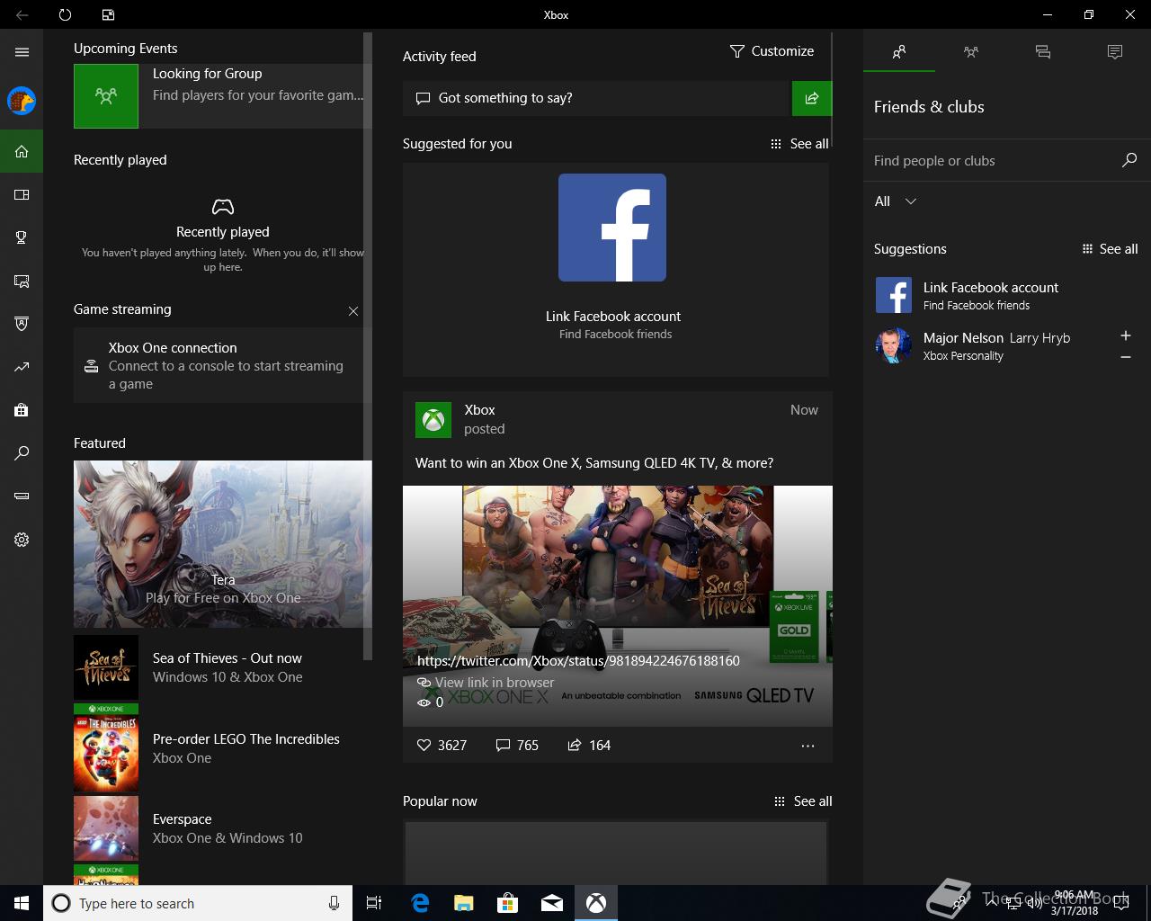Launch Microsoft Edge from taskbar

[x=420, y=903]
